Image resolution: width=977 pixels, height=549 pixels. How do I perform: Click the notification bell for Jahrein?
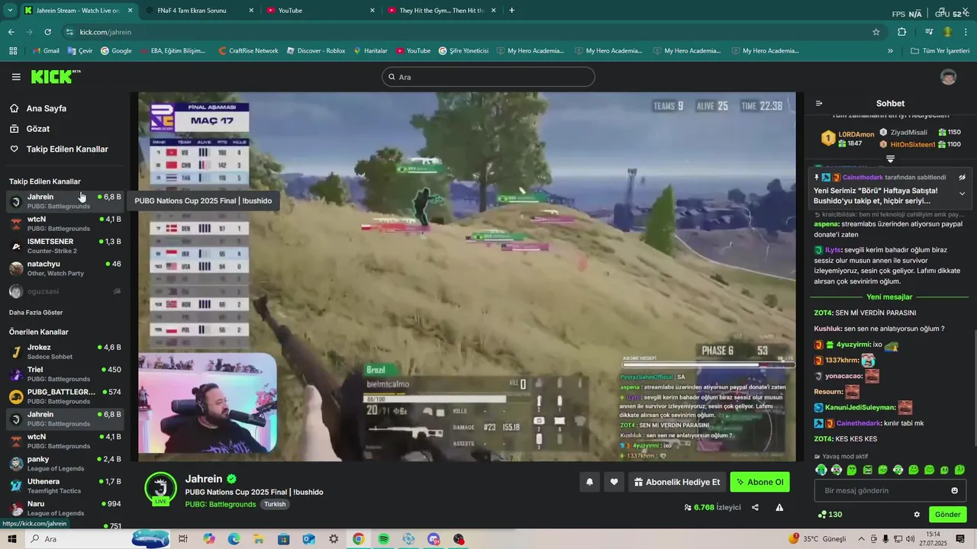click(589, 482)
